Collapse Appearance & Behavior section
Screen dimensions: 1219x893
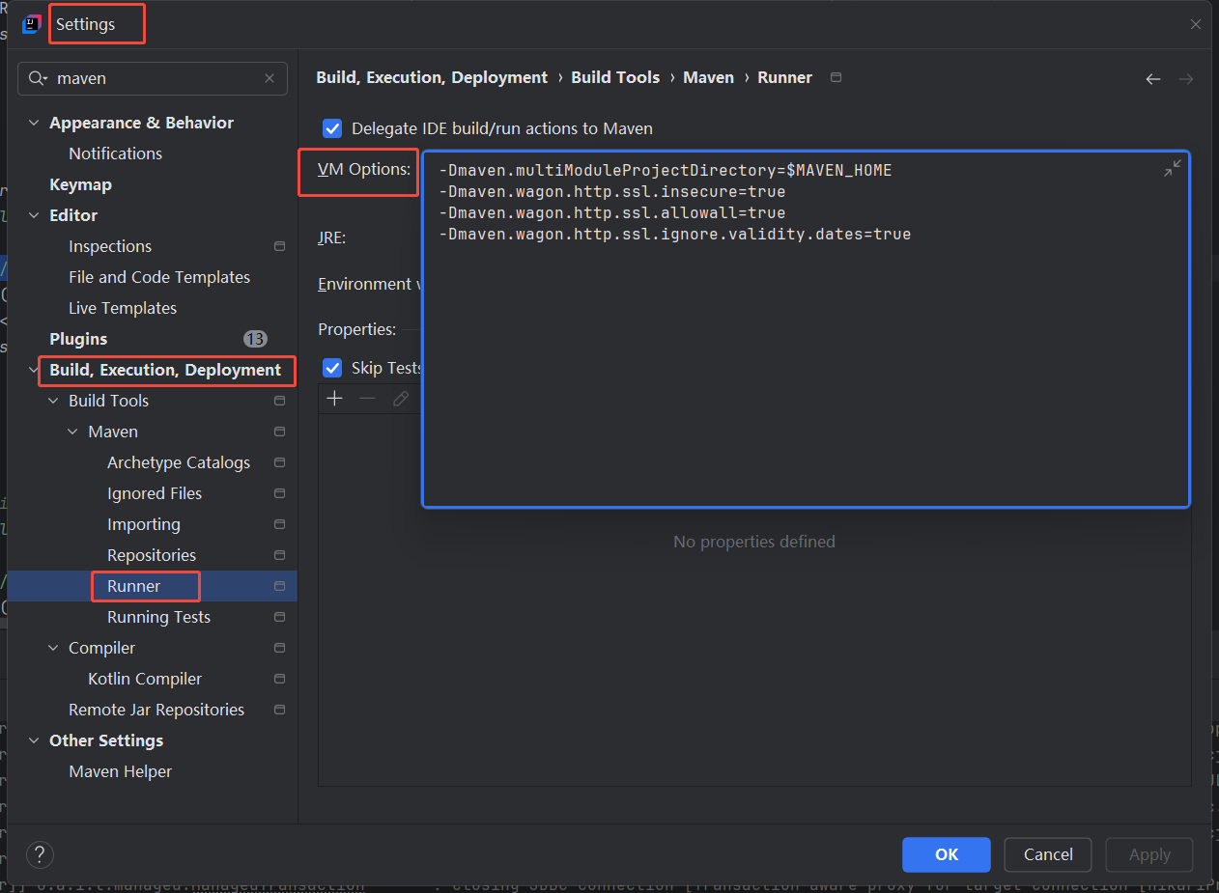(x=34, y=123)
